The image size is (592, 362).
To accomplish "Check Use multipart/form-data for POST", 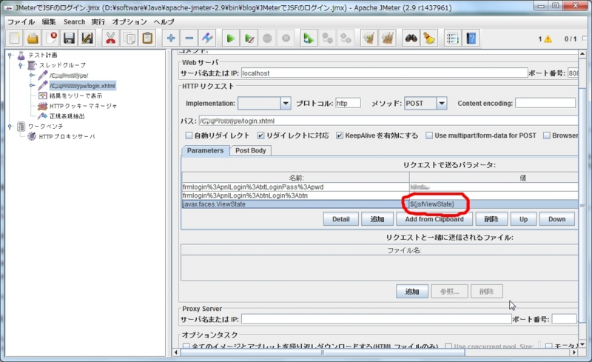I will pos(429,135).
